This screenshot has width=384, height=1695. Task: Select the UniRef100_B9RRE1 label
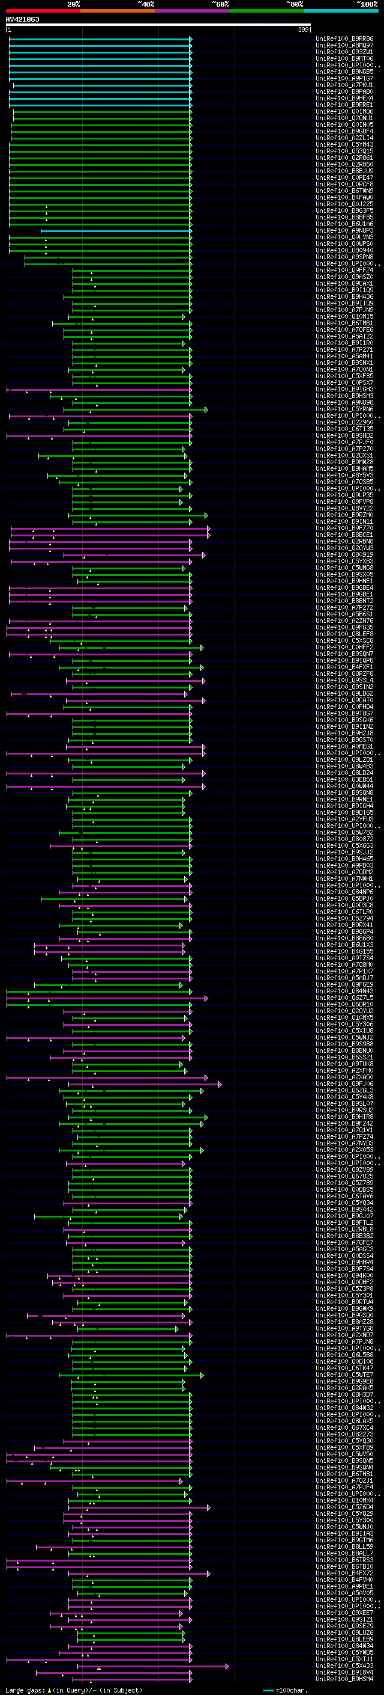344,105
